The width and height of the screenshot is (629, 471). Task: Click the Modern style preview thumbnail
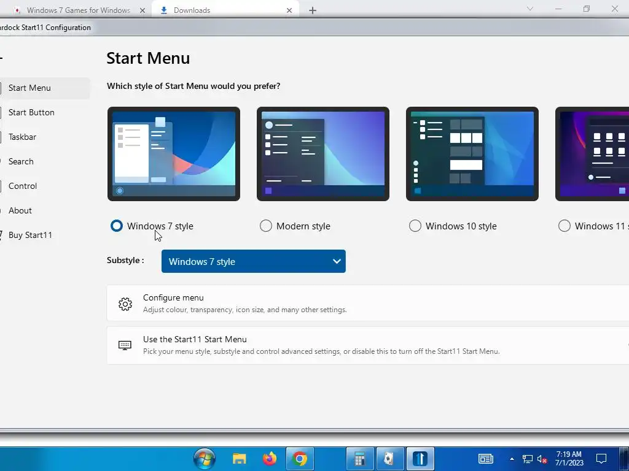pyautogui.click(x=323, y=154)
